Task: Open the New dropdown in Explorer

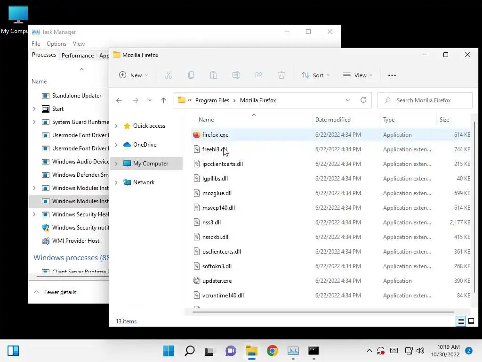Action: pyautogui.click(x=133, y=75)
